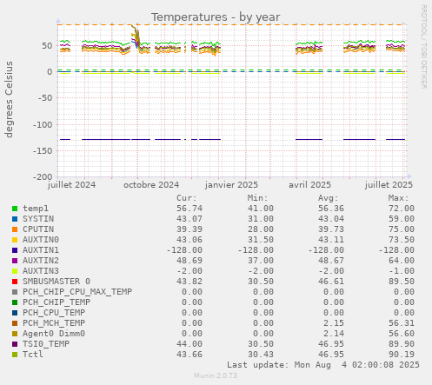Click the Tctl olive legend swatch
This screenshot has width=432, height=385.
tap(15, 355)
